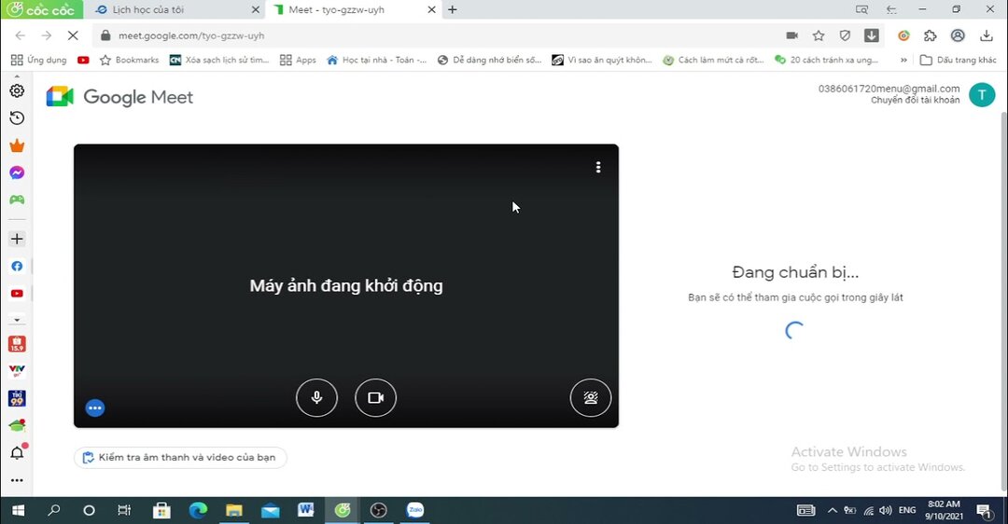The image size is (1008, 524).
Task: Go back to previous page
Action: 21,36
